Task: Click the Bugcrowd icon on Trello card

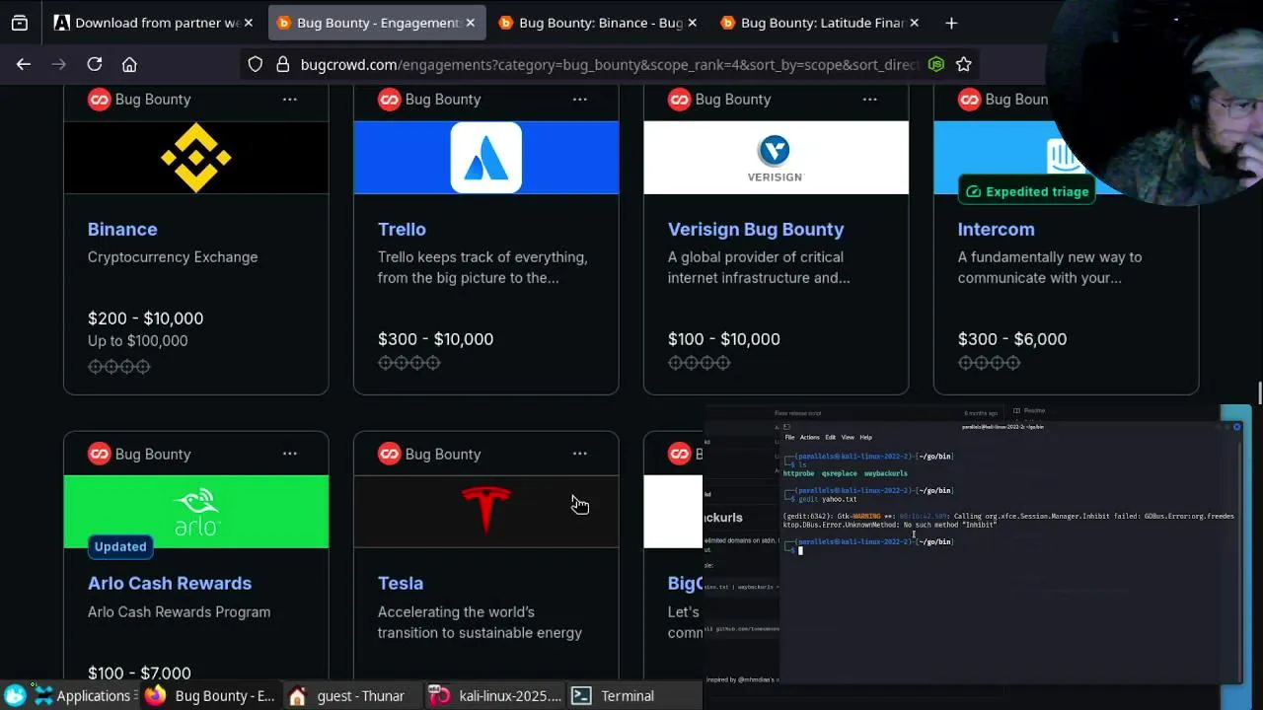Action: pos(389,99)
